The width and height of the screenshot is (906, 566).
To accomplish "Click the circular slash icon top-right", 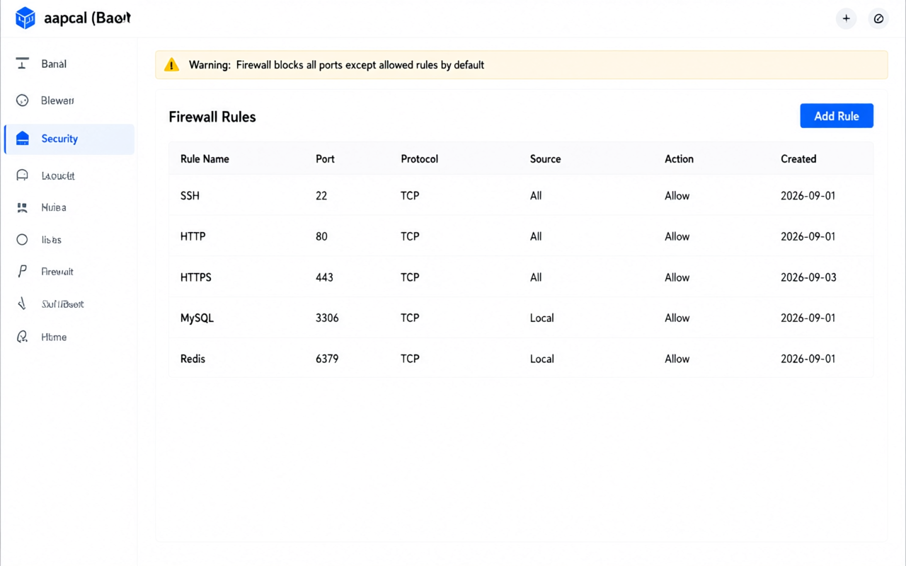I will click(x=878, y=18).
